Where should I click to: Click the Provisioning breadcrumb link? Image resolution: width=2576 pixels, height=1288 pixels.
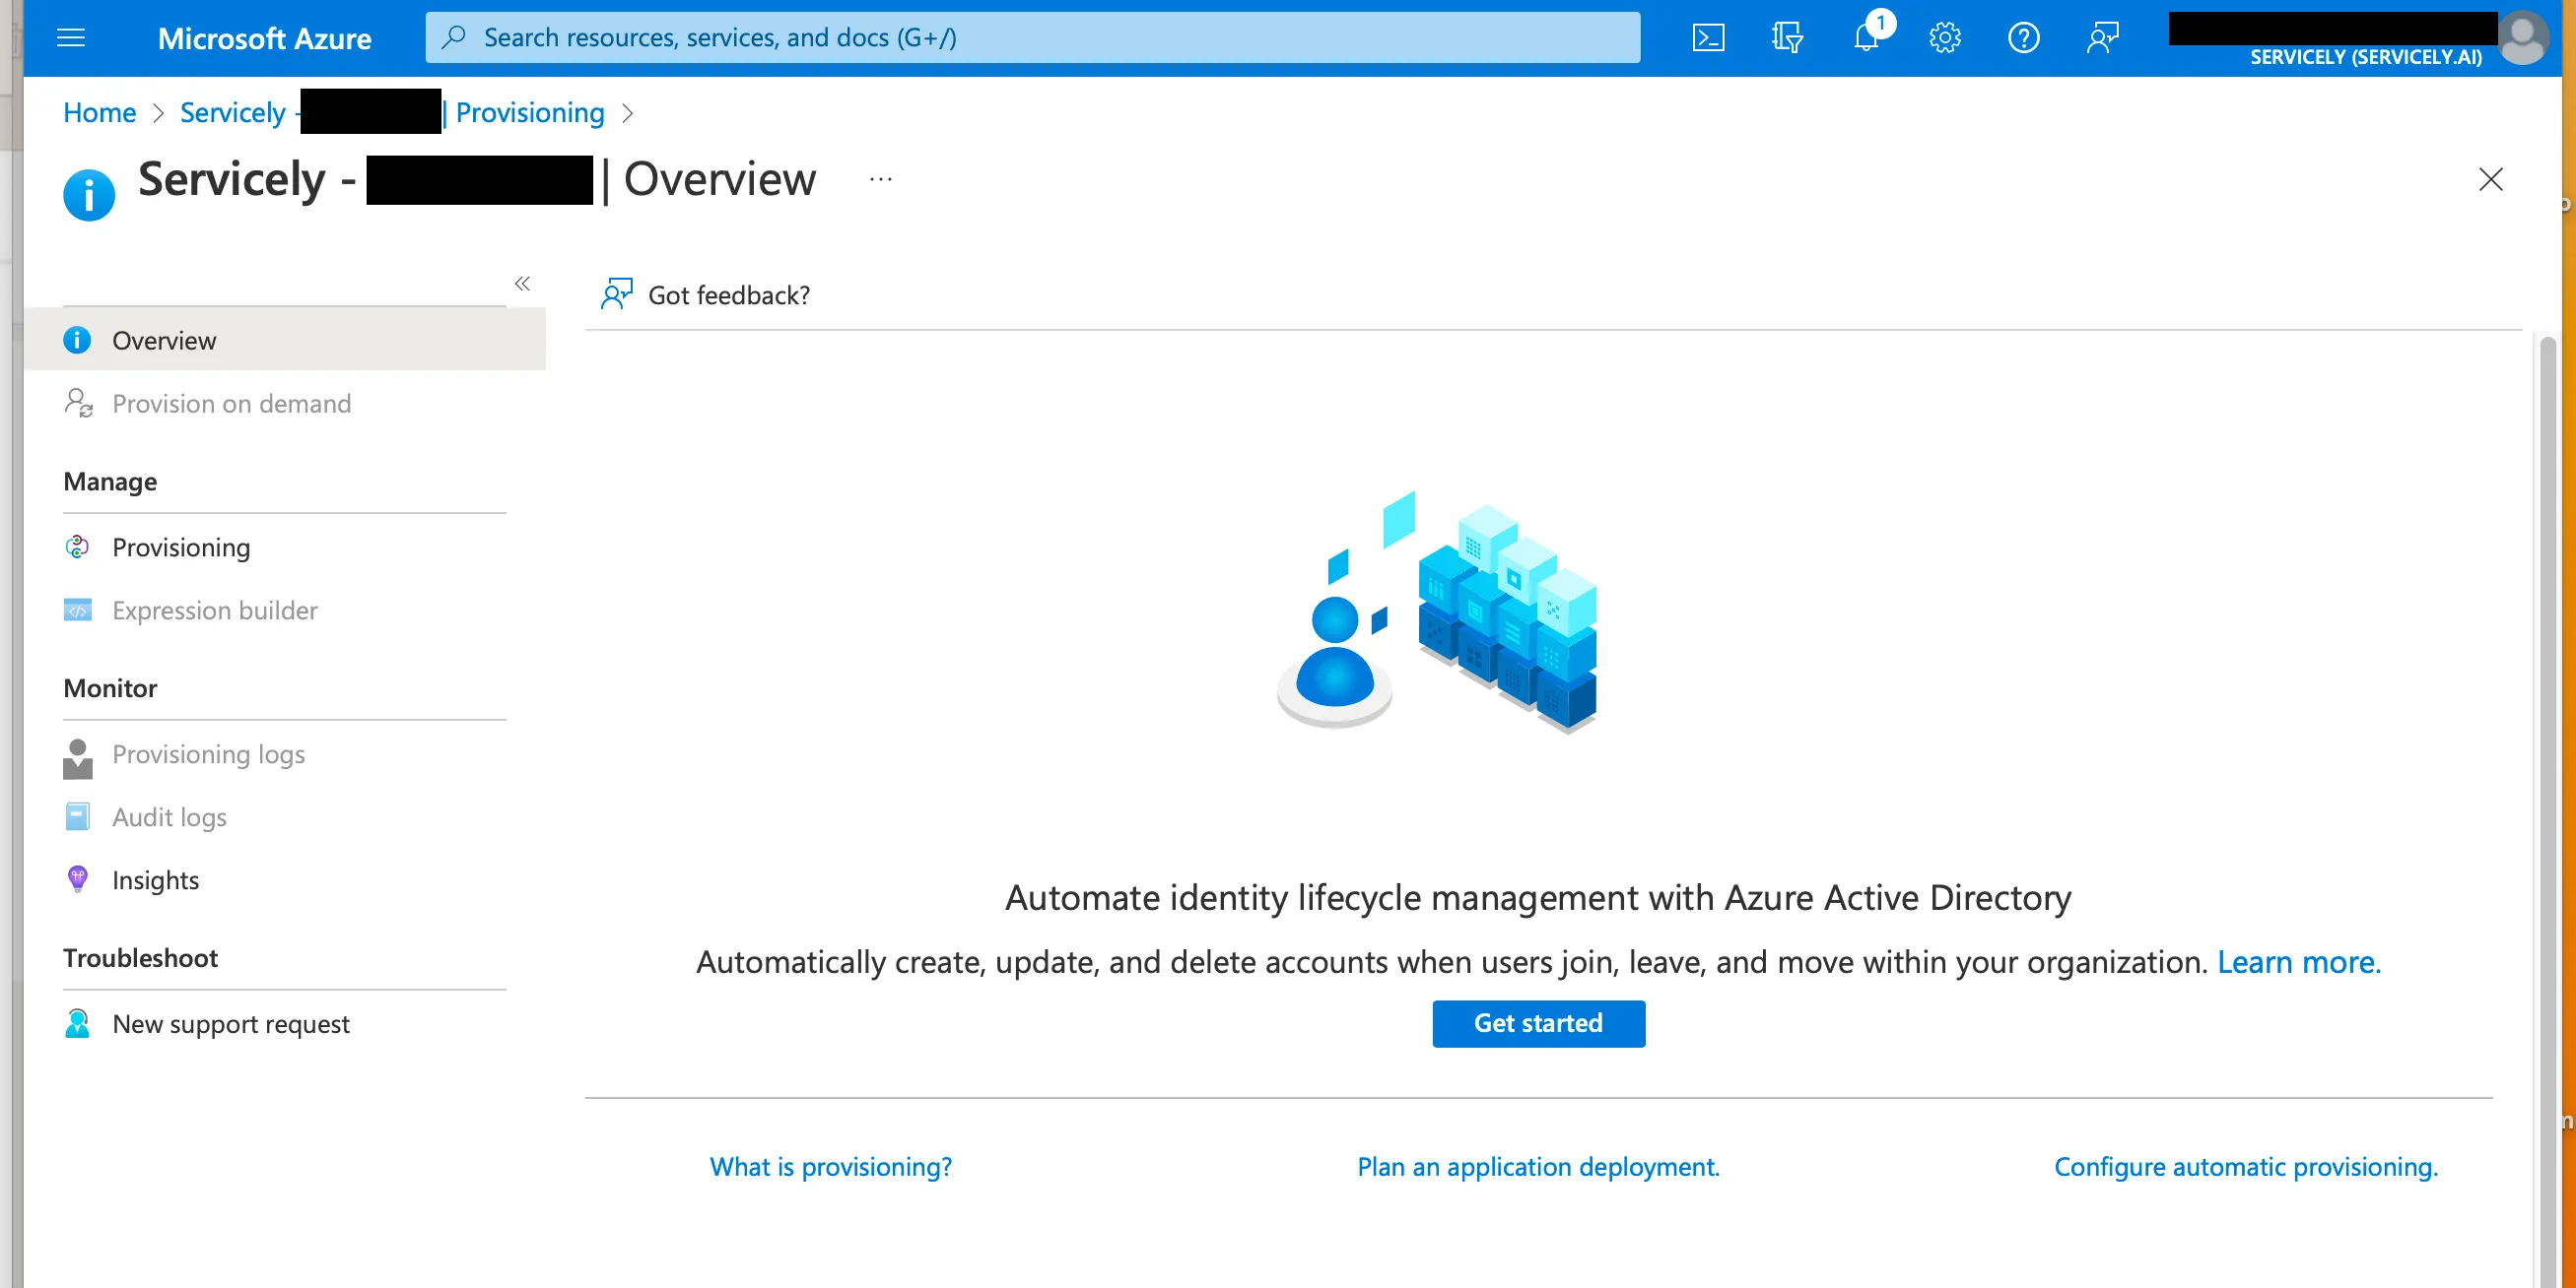click(530, 112)
